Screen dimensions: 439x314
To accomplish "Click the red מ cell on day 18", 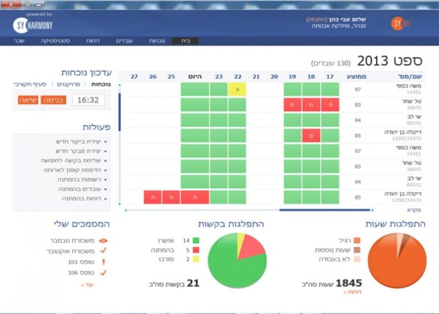I will pos(311,135).
